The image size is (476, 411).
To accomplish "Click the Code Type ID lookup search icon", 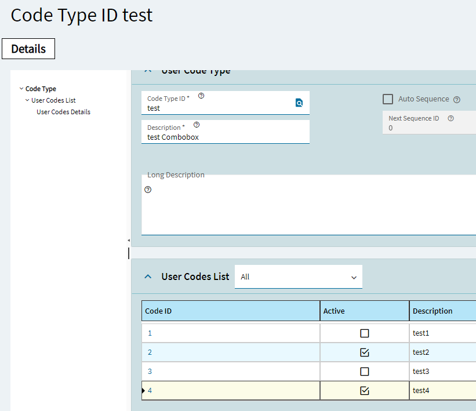I will coord(299,103).
